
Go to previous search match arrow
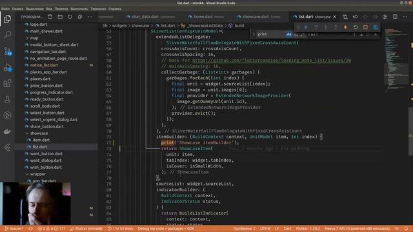354,34
